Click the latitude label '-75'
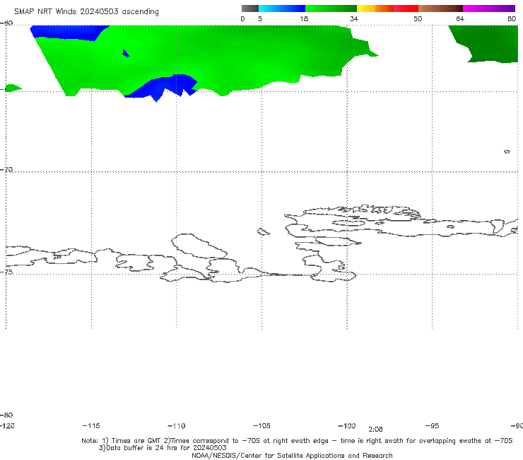Image resolution: width=523 pixels, height=460 pixels. tap(6, 272)
